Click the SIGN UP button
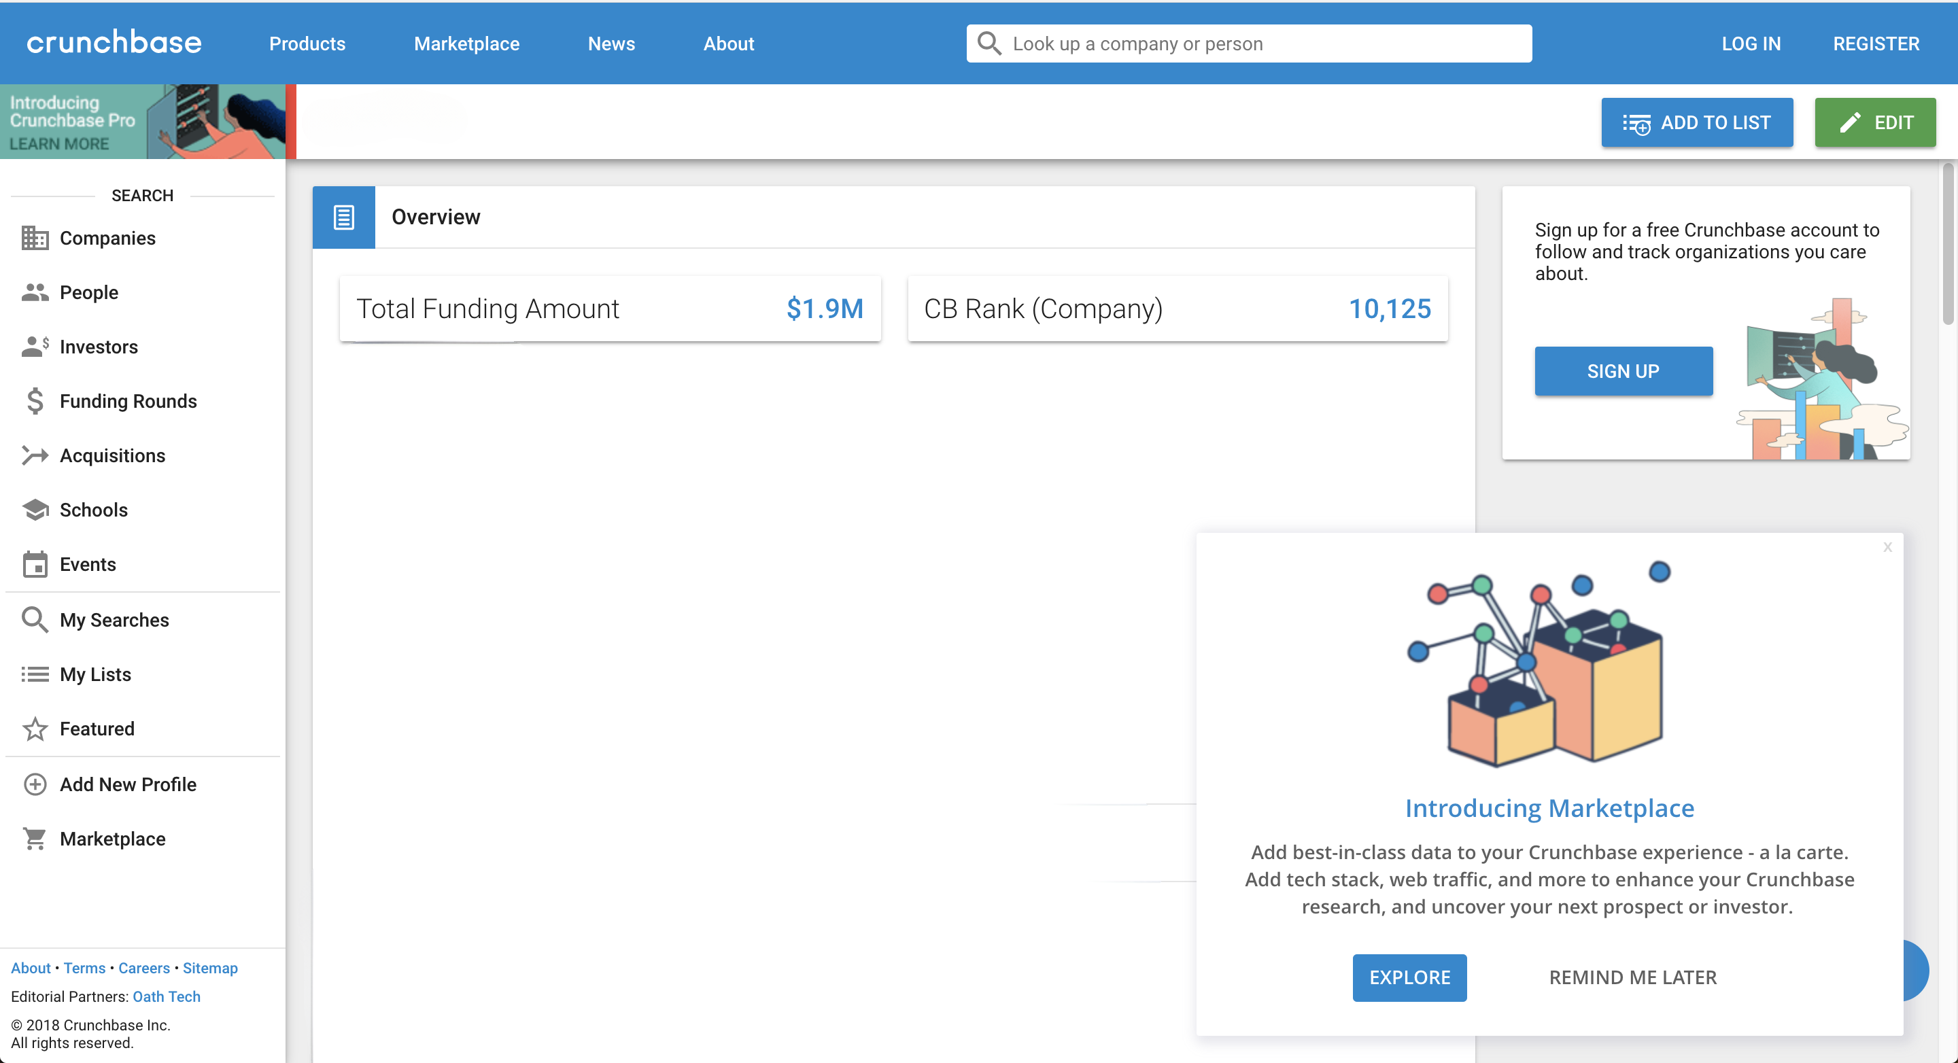Screen dimensions: 1958x1063 coord(1624,371)
